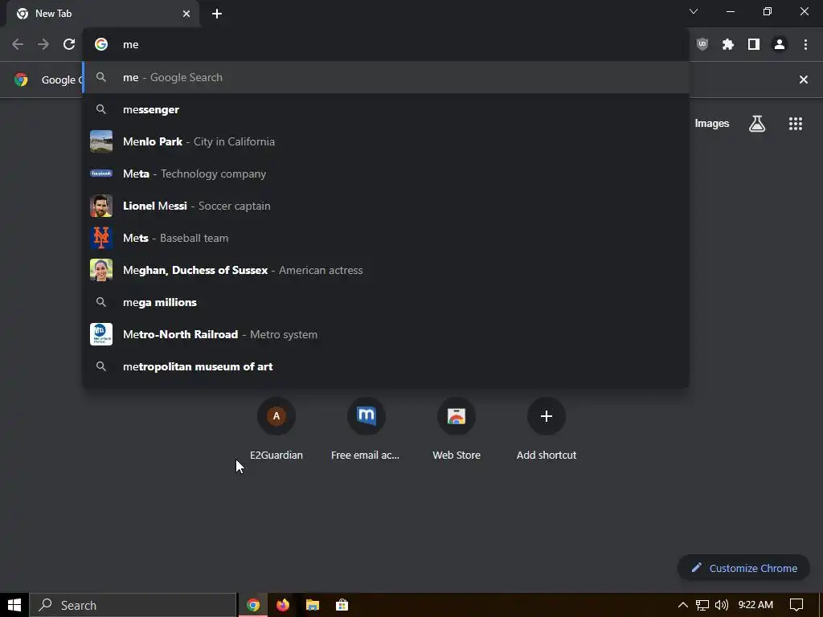The image size is (823, 617).
Task: Show hidden system tray icons
Action: pos(682,605)
